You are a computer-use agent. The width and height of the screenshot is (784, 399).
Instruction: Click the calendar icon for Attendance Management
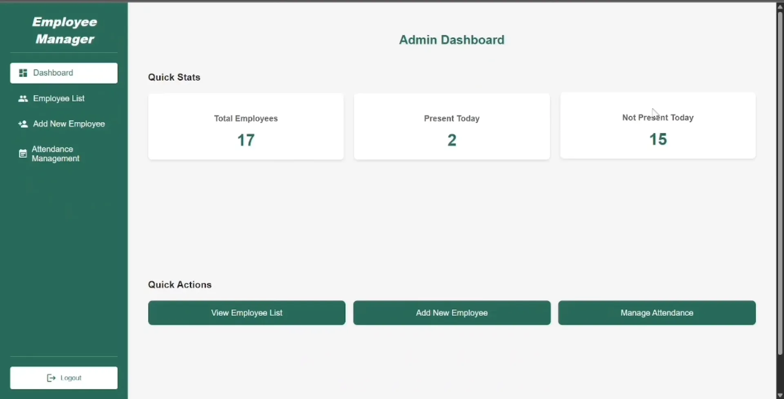(x=23, y=154)
